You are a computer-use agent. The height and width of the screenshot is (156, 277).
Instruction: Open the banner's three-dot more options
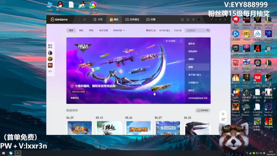point(181,41)
